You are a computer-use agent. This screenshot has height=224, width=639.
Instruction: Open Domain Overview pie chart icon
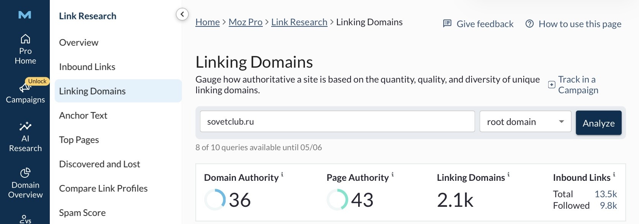[x=25, y=173]
